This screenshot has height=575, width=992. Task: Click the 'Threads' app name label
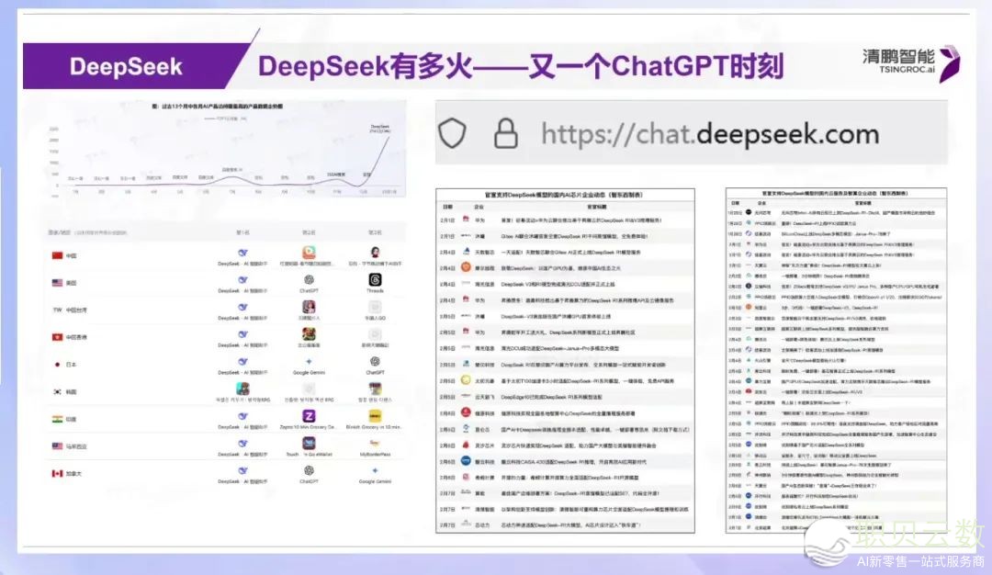375,291
